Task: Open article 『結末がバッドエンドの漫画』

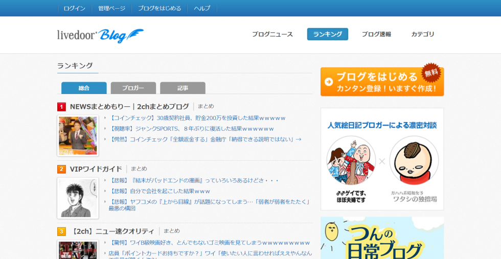Action: [194, 180]
